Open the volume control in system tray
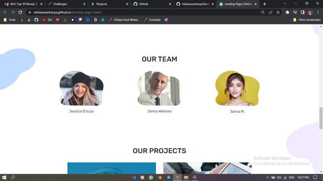 279,177
